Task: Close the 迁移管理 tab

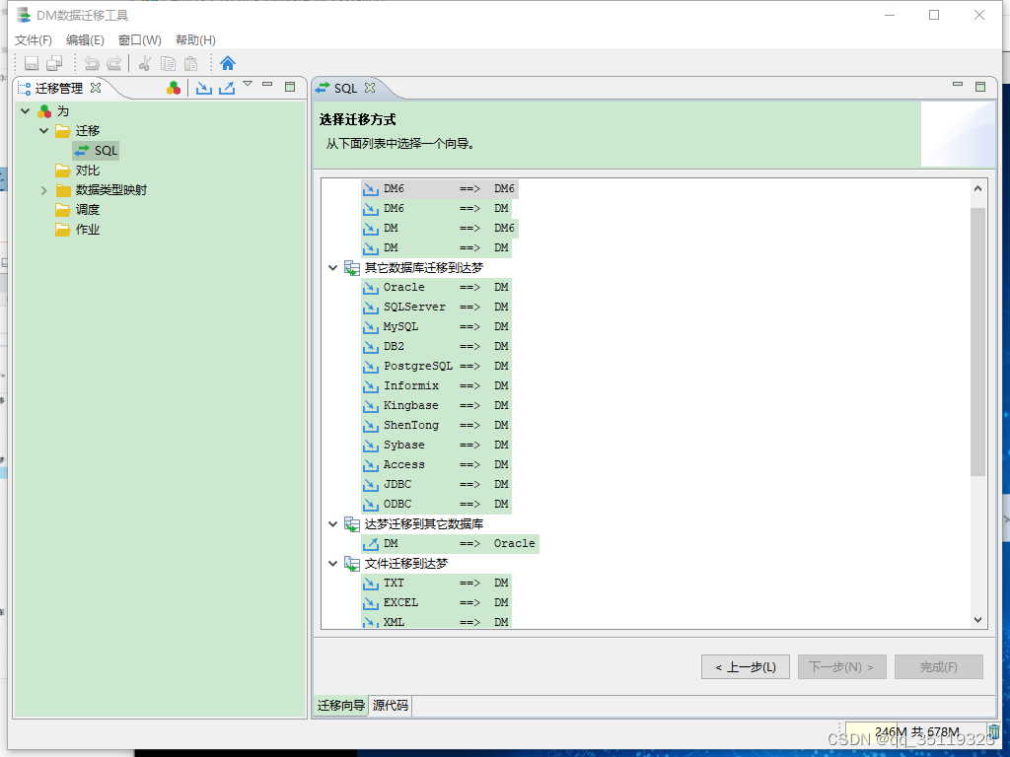Action: [96, 88]
